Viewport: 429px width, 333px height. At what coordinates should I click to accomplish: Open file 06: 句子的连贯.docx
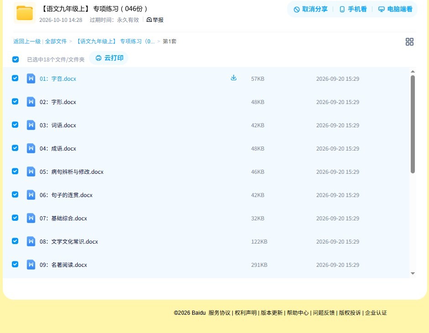click(x=66, y=195)
